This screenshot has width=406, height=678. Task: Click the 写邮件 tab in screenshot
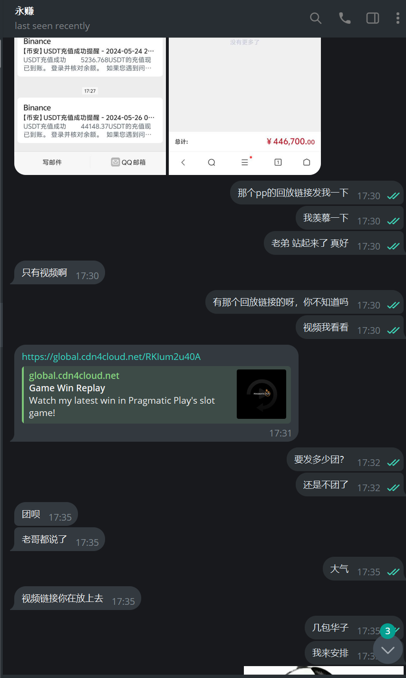[x=52, y=162]
